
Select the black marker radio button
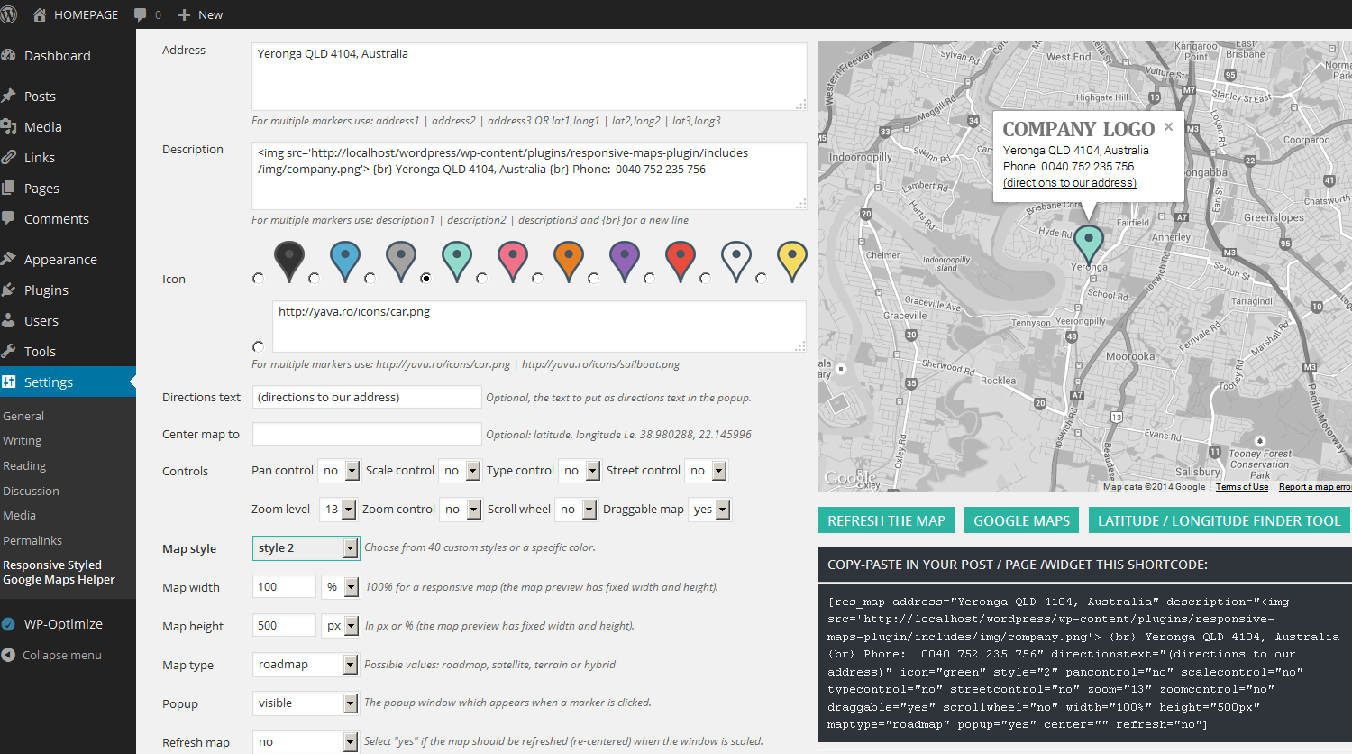[259, 279]
